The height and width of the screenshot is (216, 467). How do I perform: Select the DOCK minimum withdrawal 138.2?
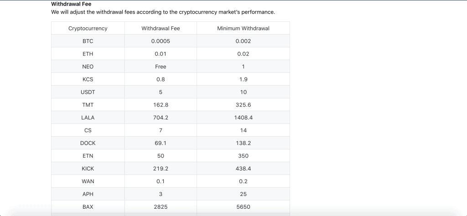pyautogui.click(x=243, y=143)
